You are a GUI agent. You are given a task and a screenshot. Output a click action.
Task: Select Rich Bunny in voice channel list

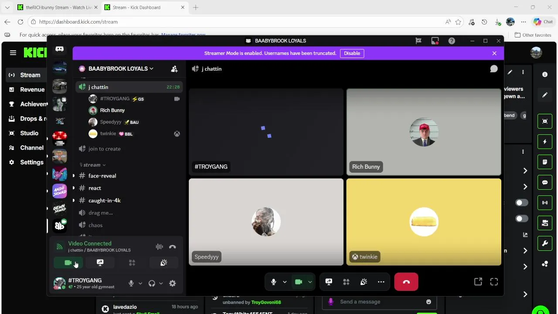click(112, 110)
